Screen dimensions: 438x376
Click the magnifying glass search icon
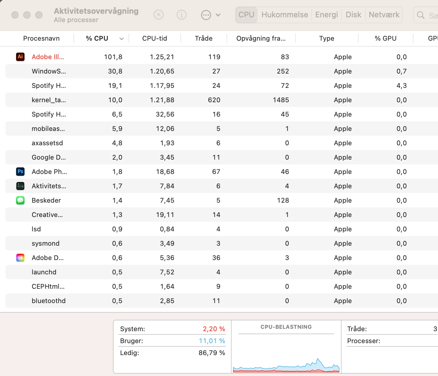(421, 15)
